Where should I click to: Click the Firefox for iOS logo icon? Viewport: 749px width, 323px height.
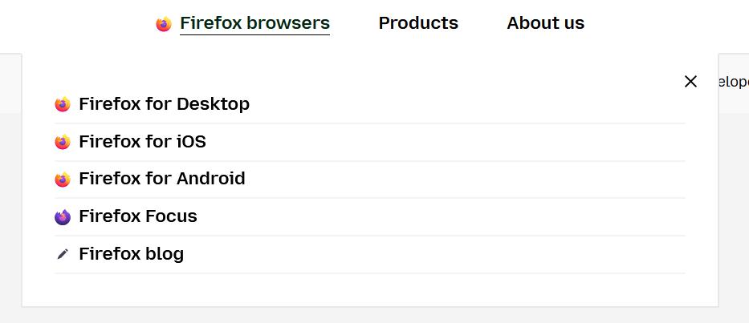click(63, 142)
